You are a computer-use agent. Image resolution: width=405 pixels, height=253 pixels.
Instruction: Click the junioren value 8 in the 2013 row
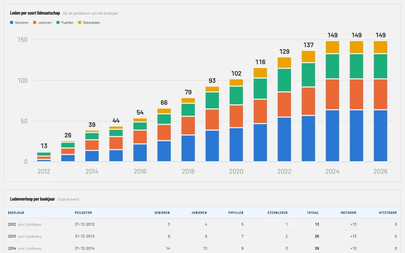pyautogui.click(x=206, y=236)
